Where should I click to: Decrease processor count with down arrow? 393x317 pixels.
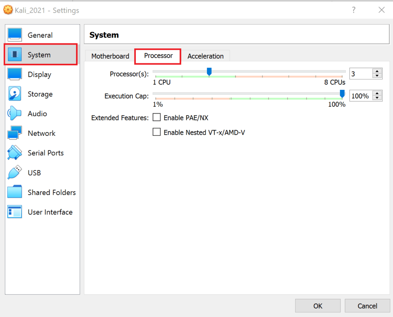(x=377, y=76)
